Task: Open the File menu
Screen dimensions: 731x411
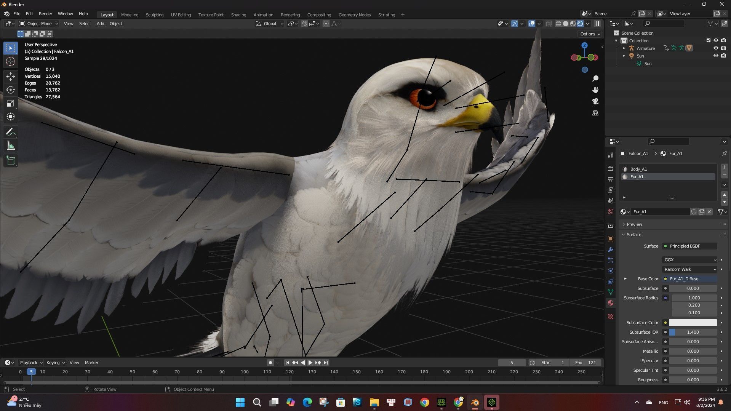Action: [x=17, y=14]
